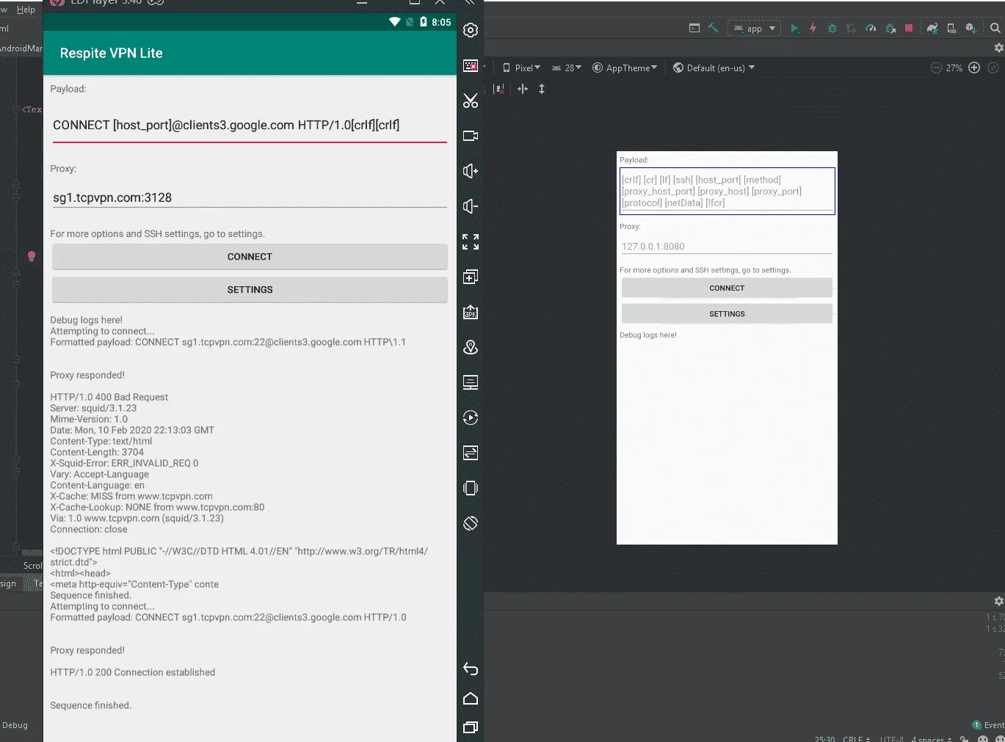Attach debugger to Android process
The height and width of the screenshot is (742, 1005).
click(x=890, y=29)
